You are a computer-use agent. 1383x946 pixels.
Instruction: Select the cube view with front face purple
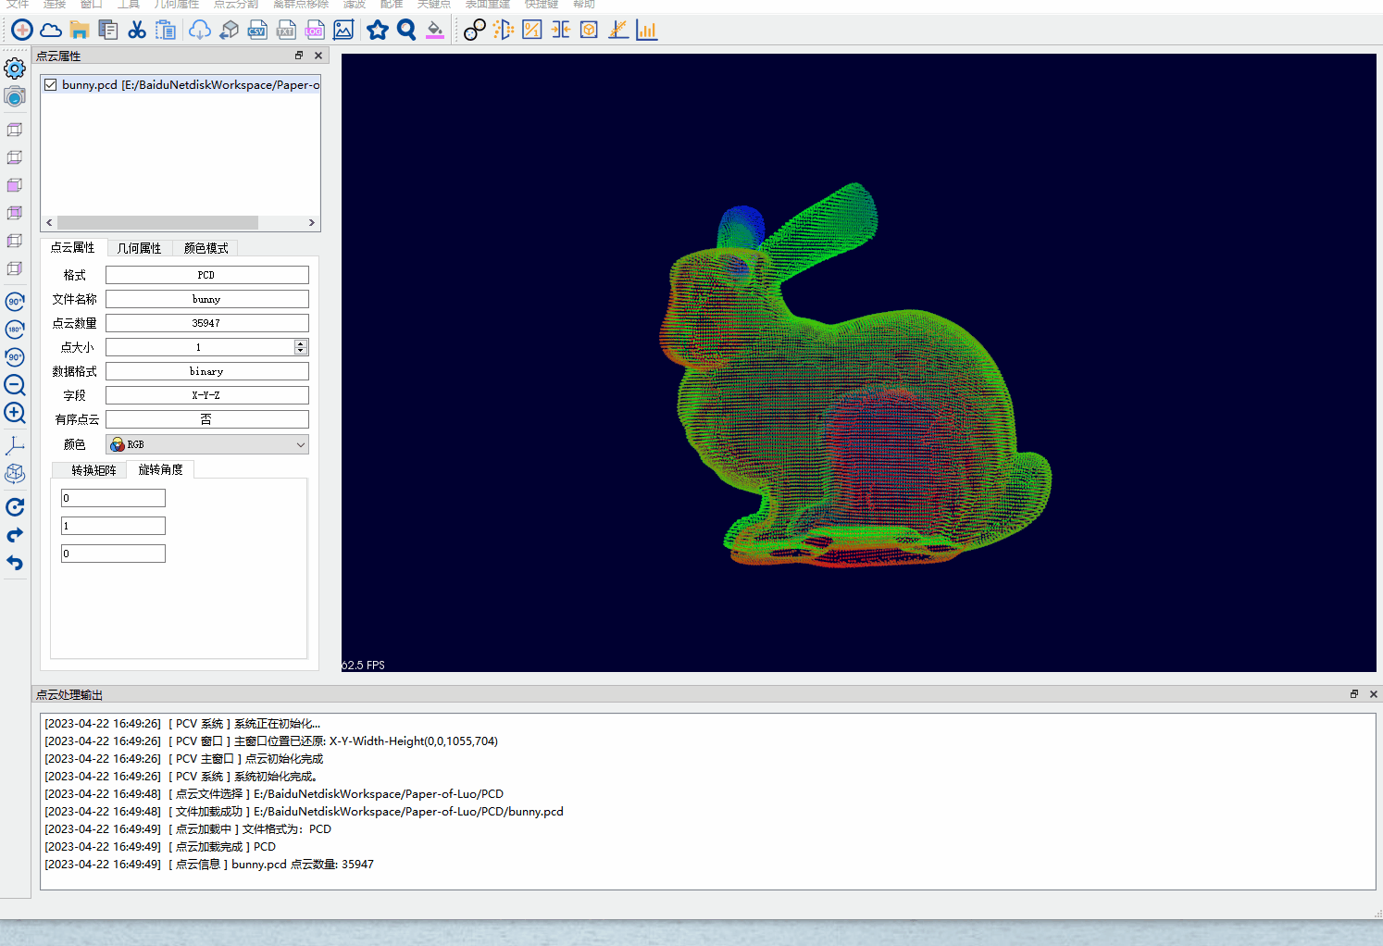pyautogui.click(x=15, y=185)
